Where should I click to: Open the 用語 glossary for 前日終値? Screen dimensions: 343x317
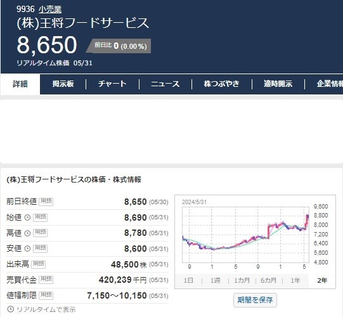[46, 202]
